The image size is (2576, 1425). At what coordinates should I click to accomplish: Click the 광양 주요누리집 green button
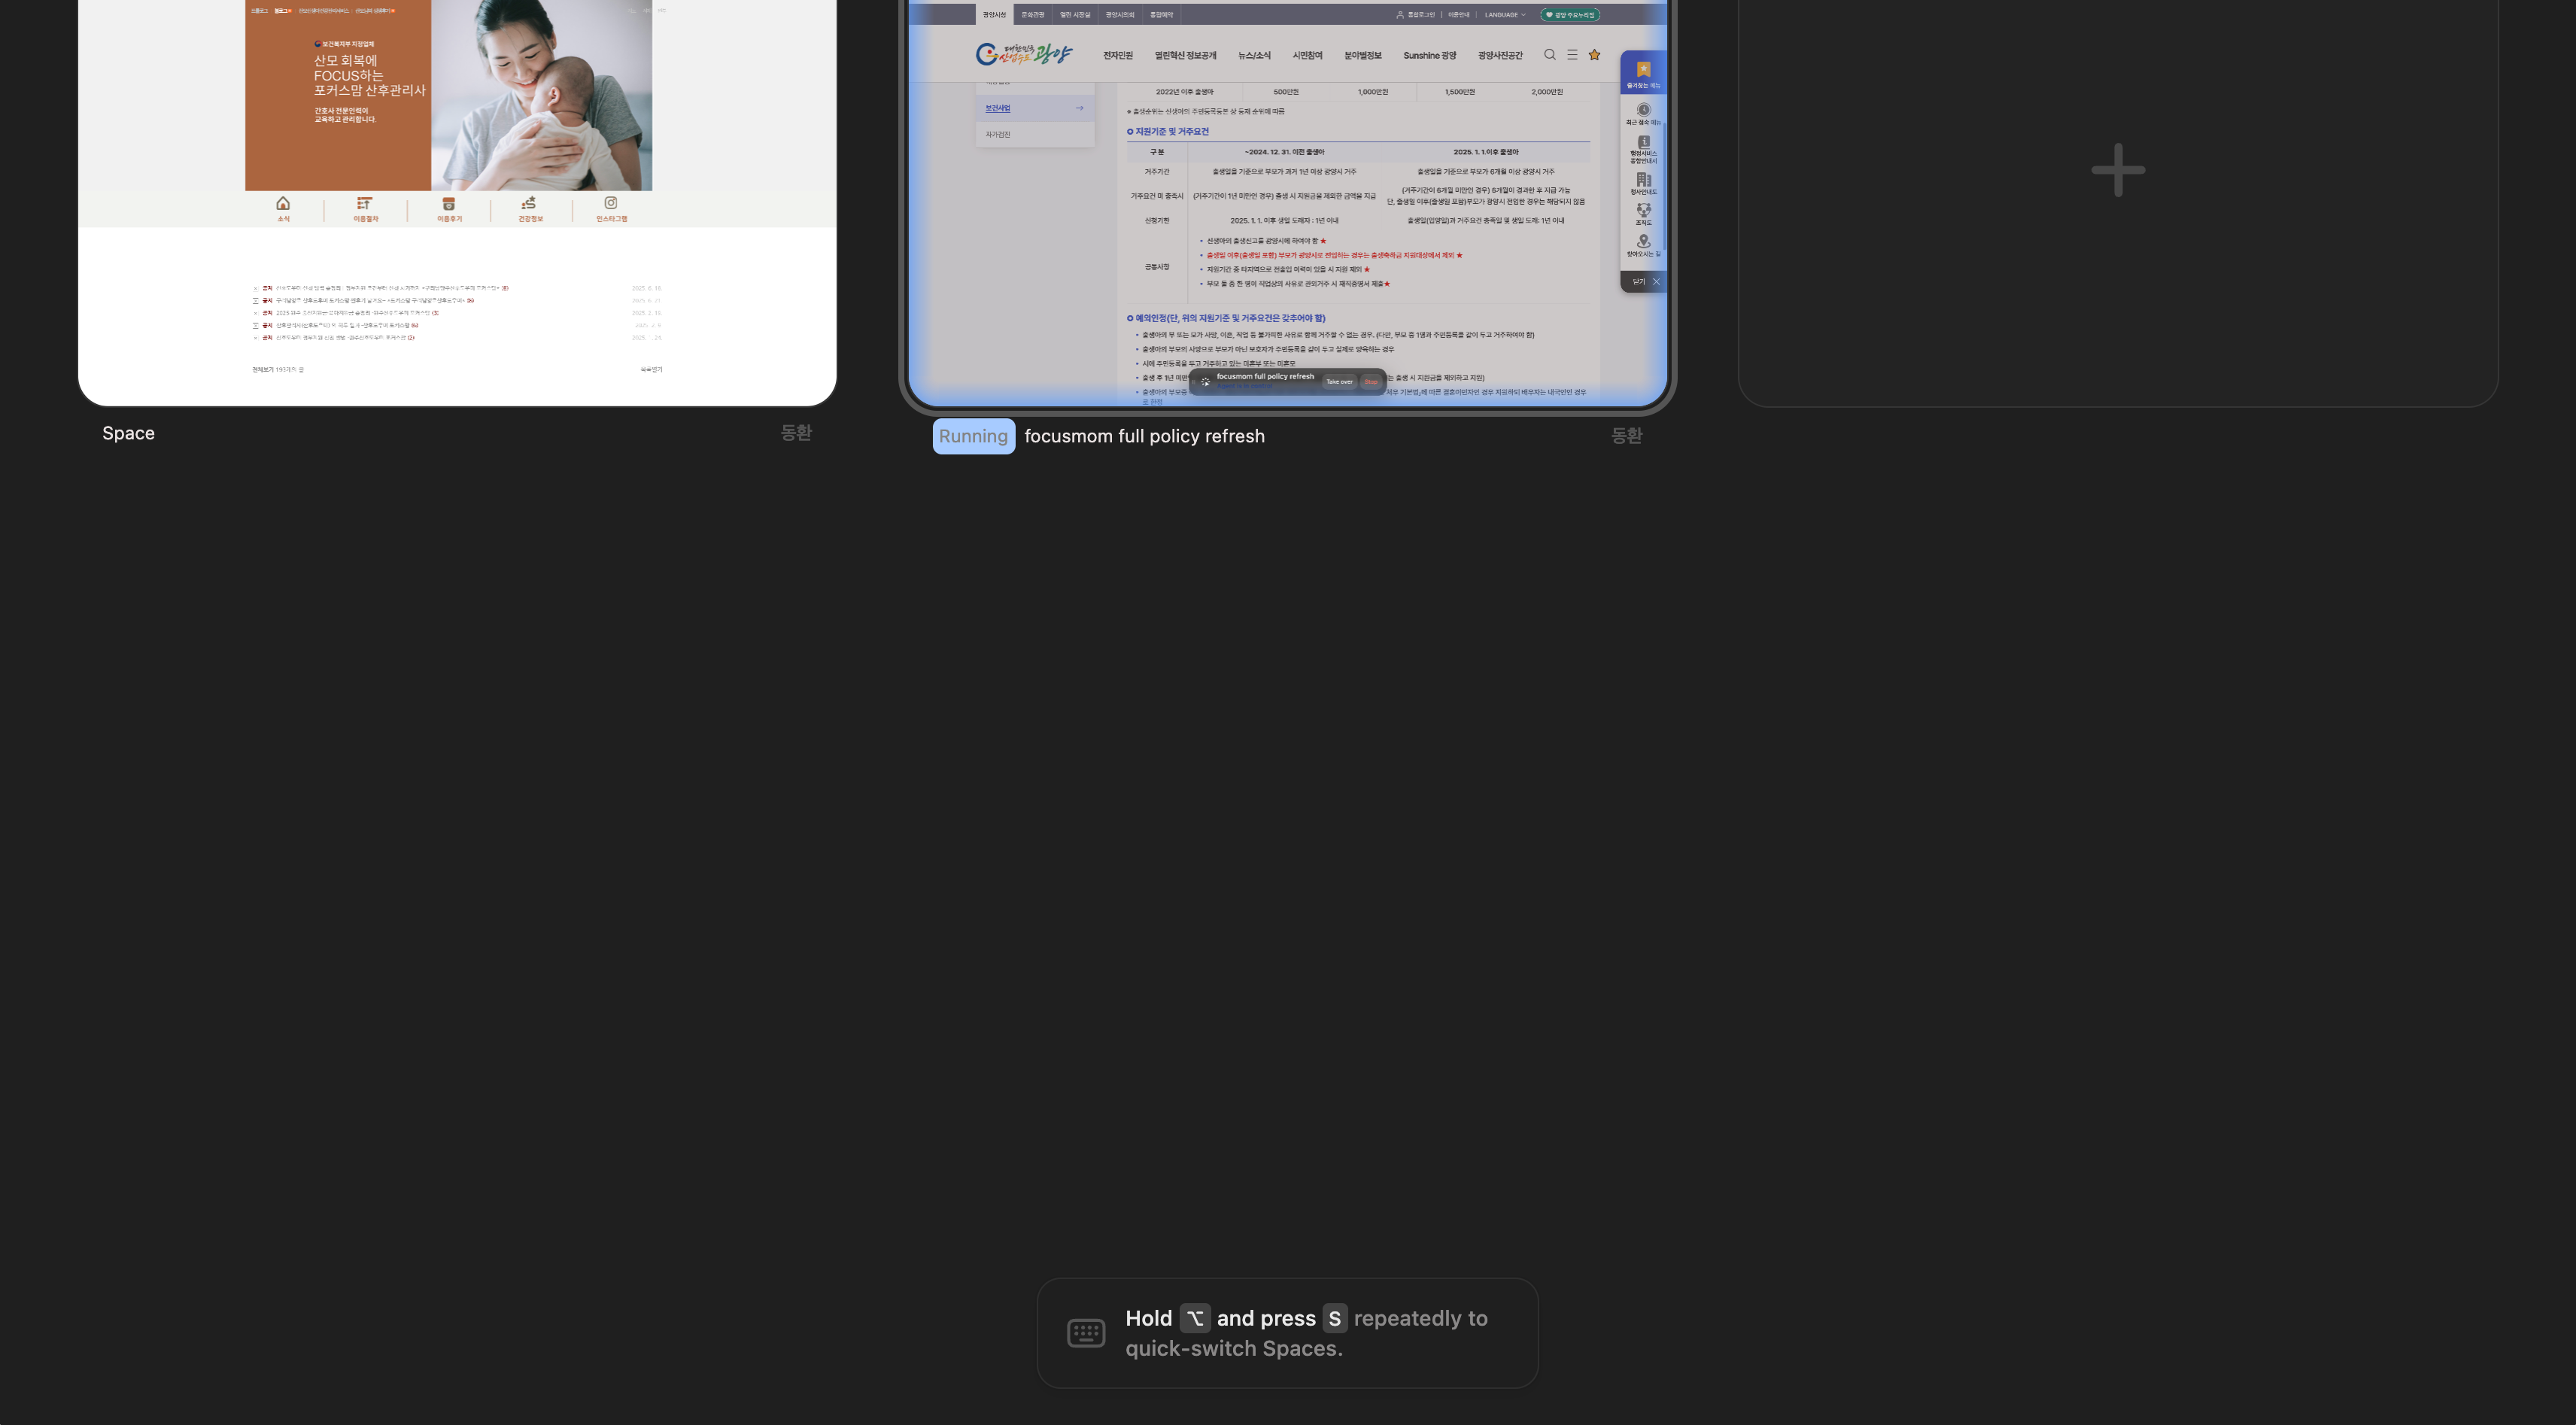[1570, 15]
